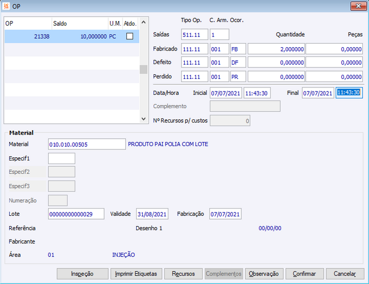Tick the Atdo. checkbox for OP 21338
Image resolution: width=369 pixels, height=284 pixels.
tap(130, 36)
